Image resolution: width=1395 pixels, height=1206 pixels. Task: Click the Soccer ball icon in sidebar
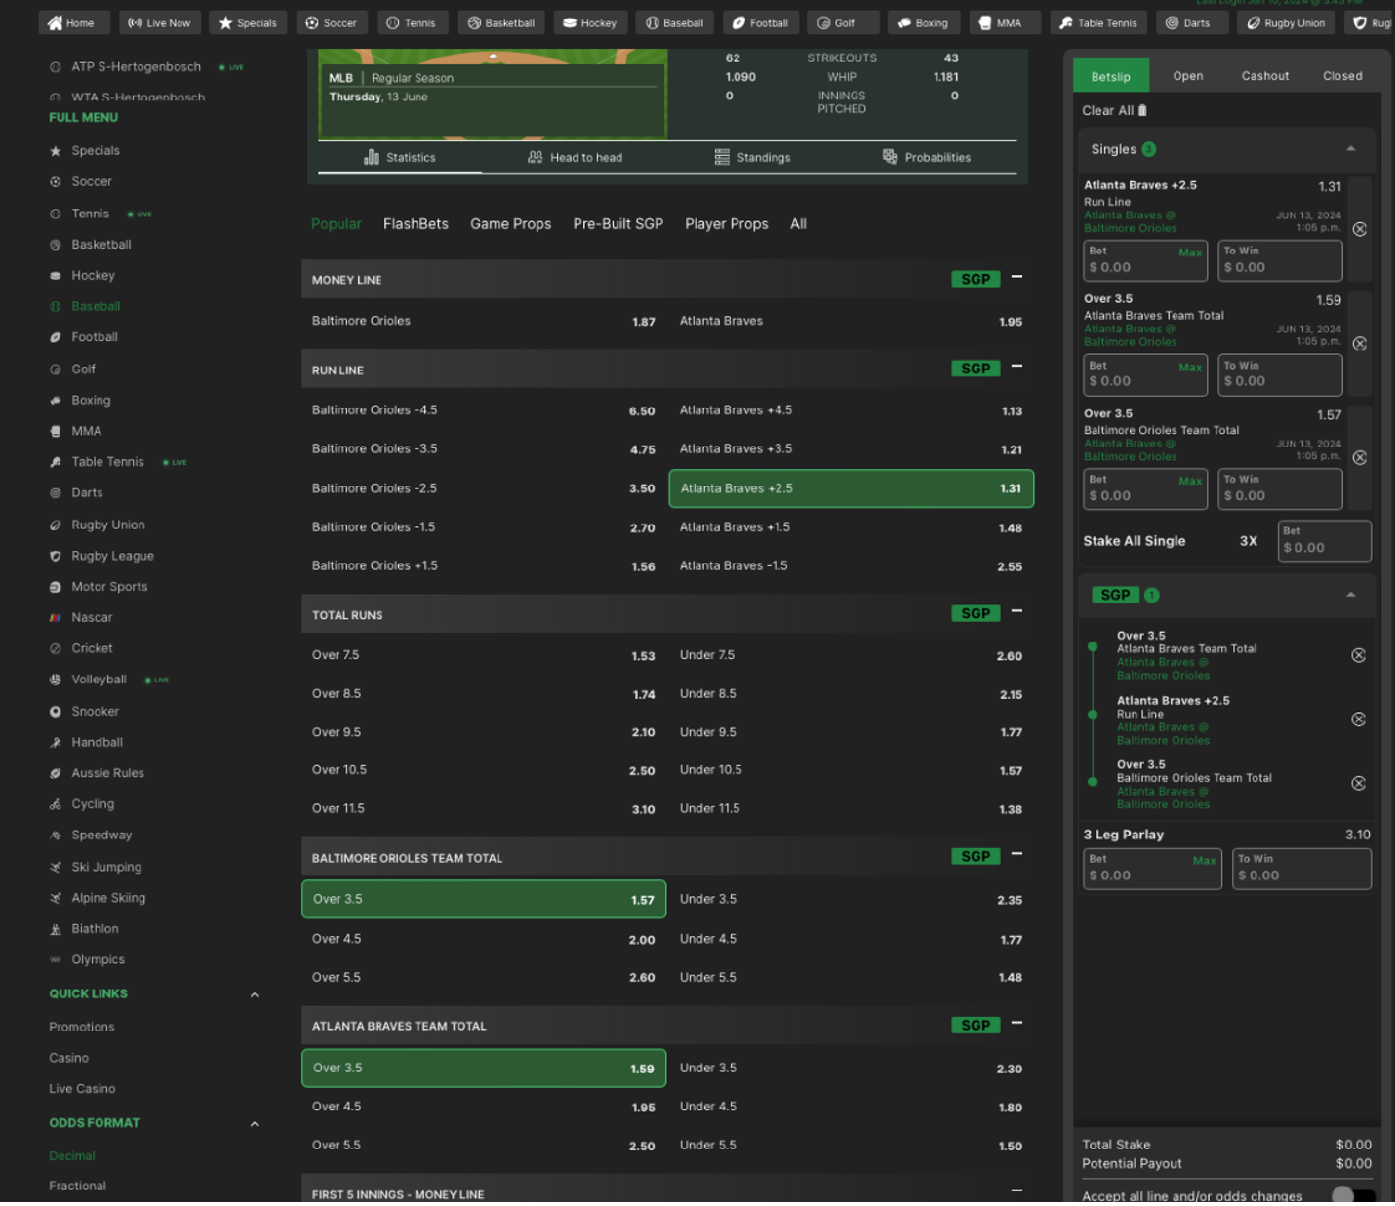coord(56,182)
